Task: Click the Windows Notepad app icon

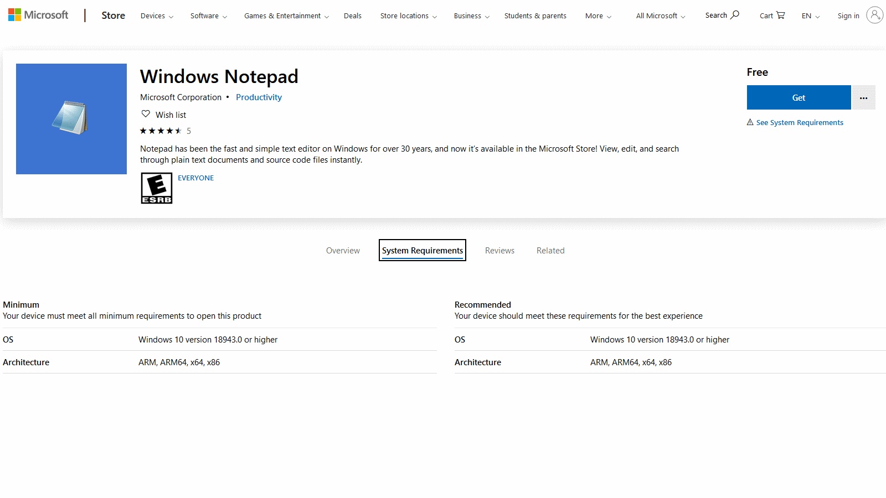Action: coord(71,118)
